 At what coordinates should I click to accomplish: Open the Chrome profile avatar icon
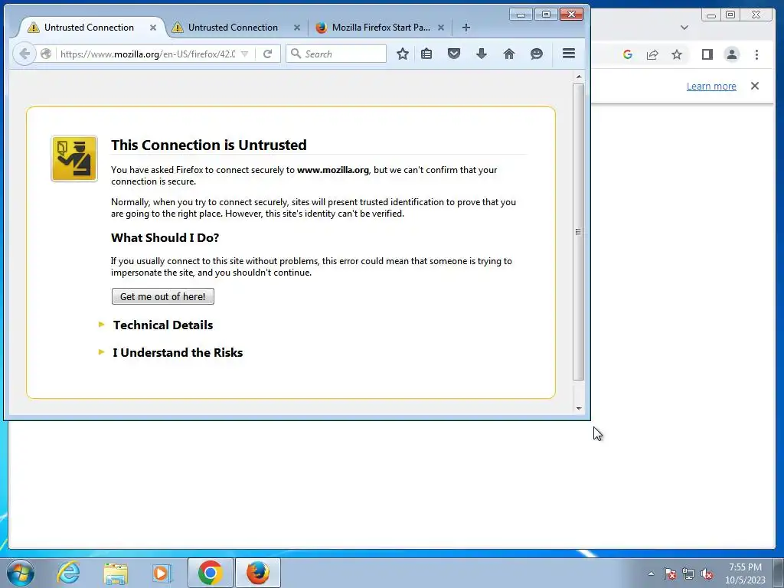coord(731,54)
